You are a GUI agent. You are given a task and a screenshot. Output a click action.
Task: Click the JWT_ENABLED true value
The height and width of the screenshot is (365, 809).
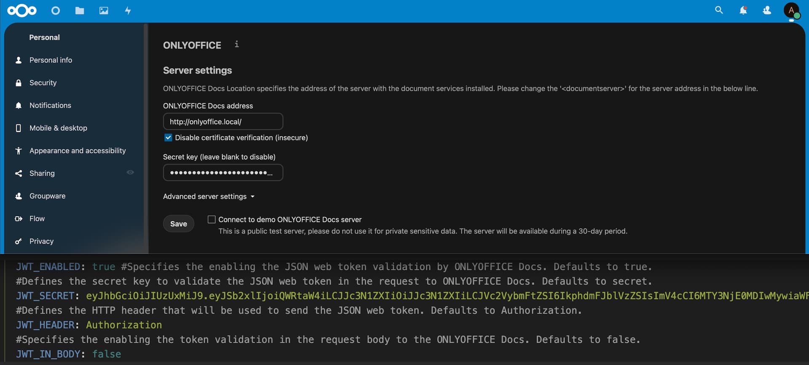(104, 267)
